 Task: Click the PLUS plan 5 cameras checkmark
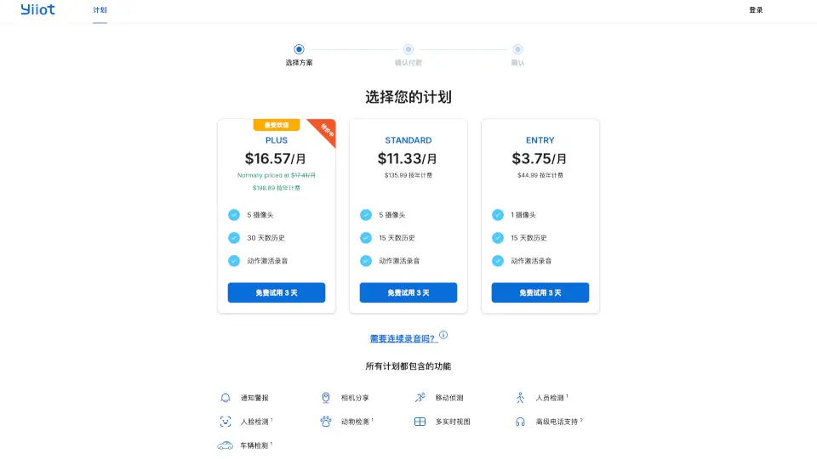[234, 215]
